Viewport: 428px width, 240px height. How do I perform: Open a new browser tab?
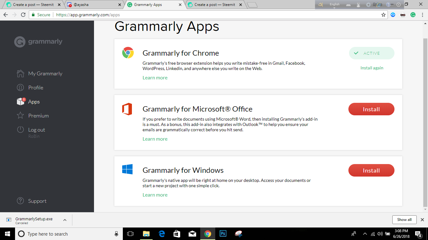[x=252, y=5]
